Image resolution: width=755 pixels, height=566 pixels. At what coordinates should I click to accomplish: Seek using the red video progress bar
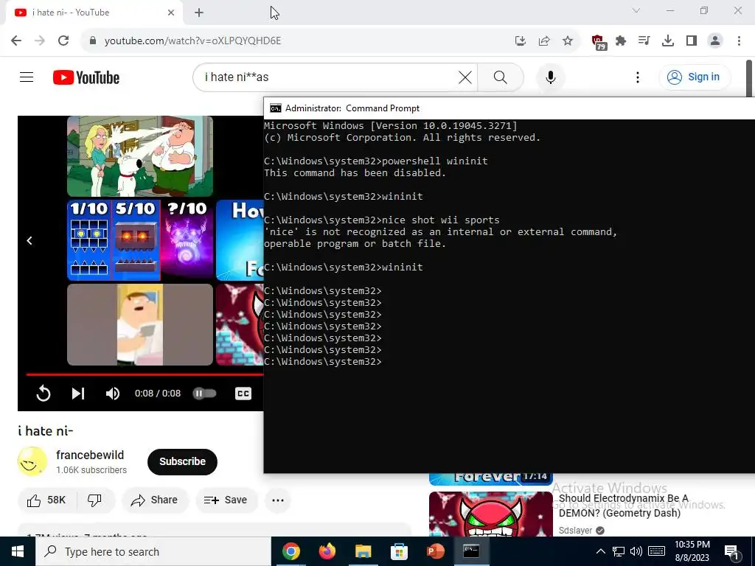pyautogui.click(x=145, y=374)
